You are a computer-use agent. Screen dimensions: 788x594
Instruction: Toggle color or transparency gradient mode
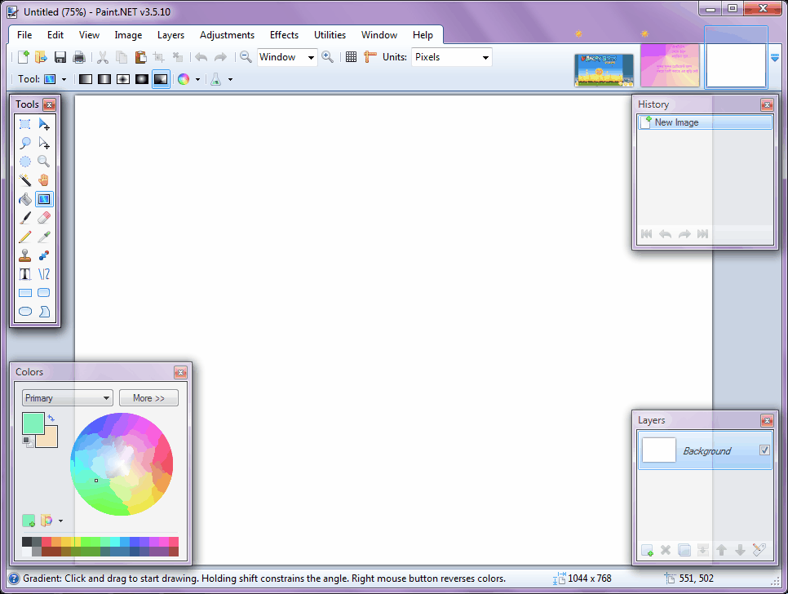[184, 79]
